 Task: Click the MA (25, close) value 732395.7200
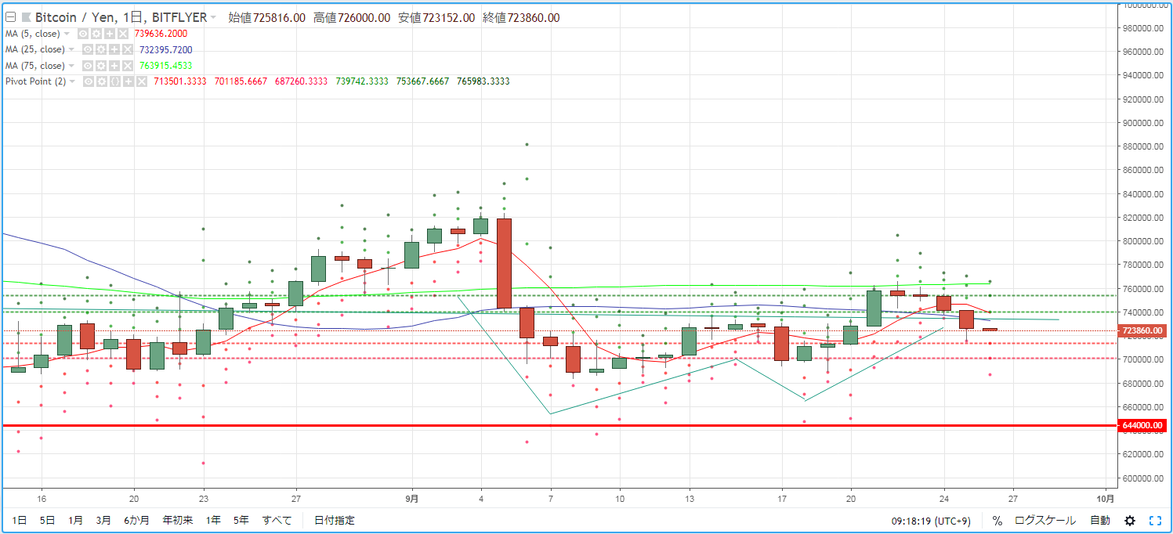point(165,50)
